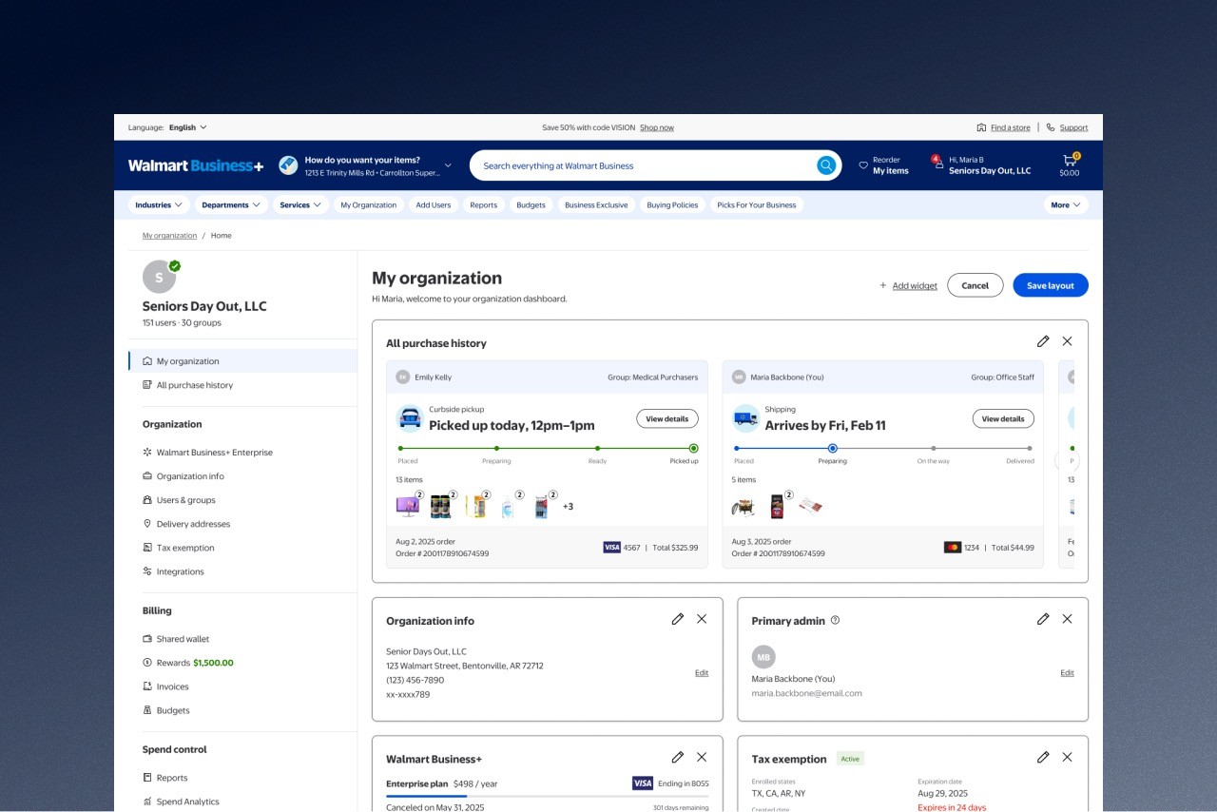Click the Support phone icon
Screen dimensions: 1217x812
pyautogui.click(x=1049, y=127)
